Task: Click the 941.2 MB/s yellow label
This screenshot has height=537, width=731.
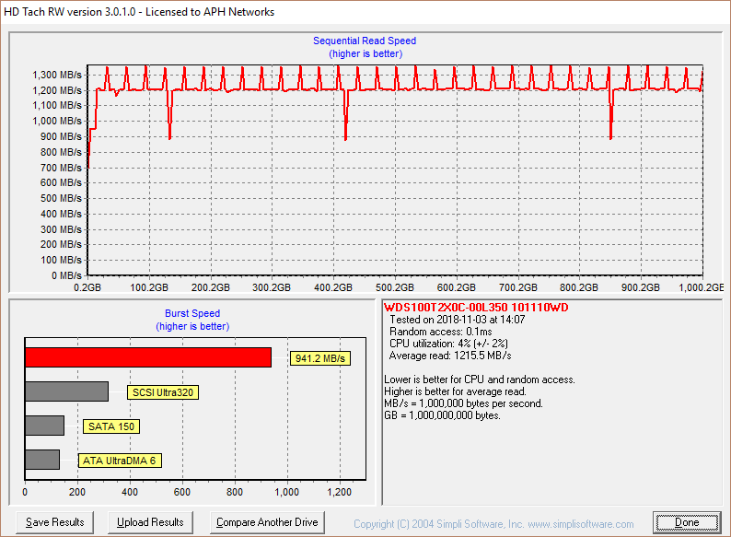Action: [320, 358]
